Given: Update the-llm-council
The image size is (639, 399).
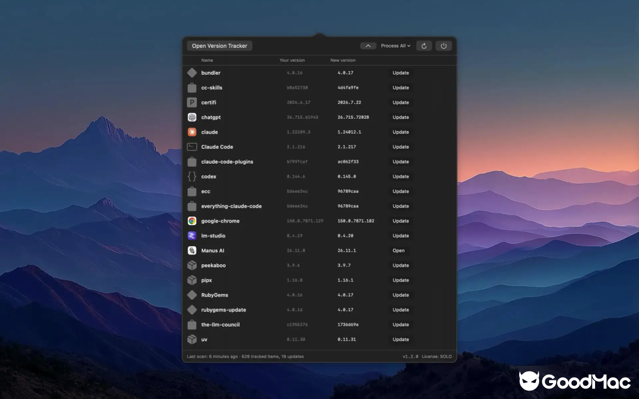Looking at the screenshot, I should click(x=401, y=325).
